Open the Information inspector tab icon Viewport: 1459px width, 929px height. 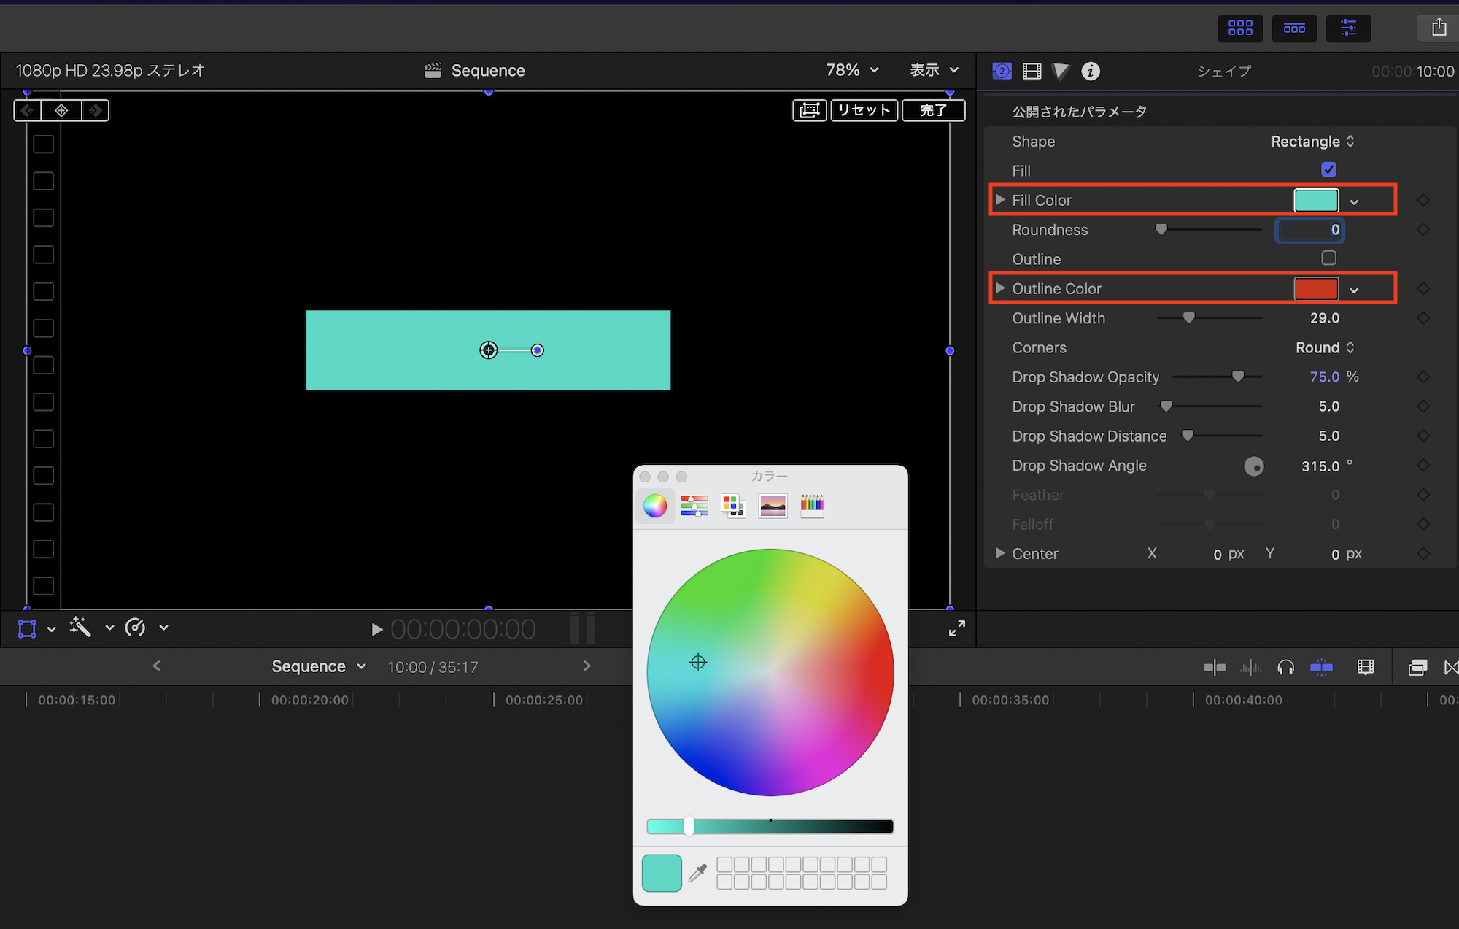click(x=1090, y=71)
